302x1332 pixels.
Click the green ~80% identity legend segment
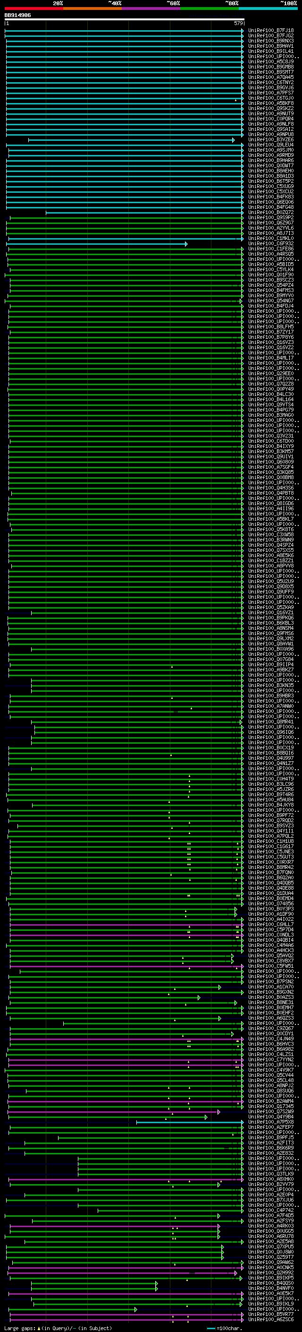pyautogui.click(x=210, y=9)
